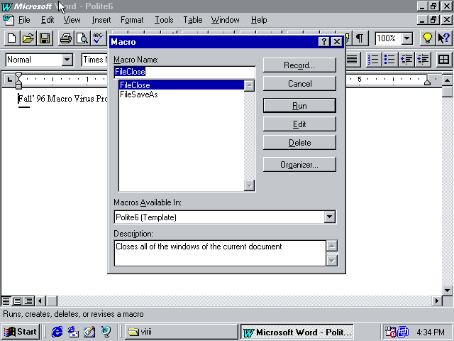Switch to Page Layout view icon
This screenshot has height=341, width=454.
pyautogui.click(x=17, y=301)
